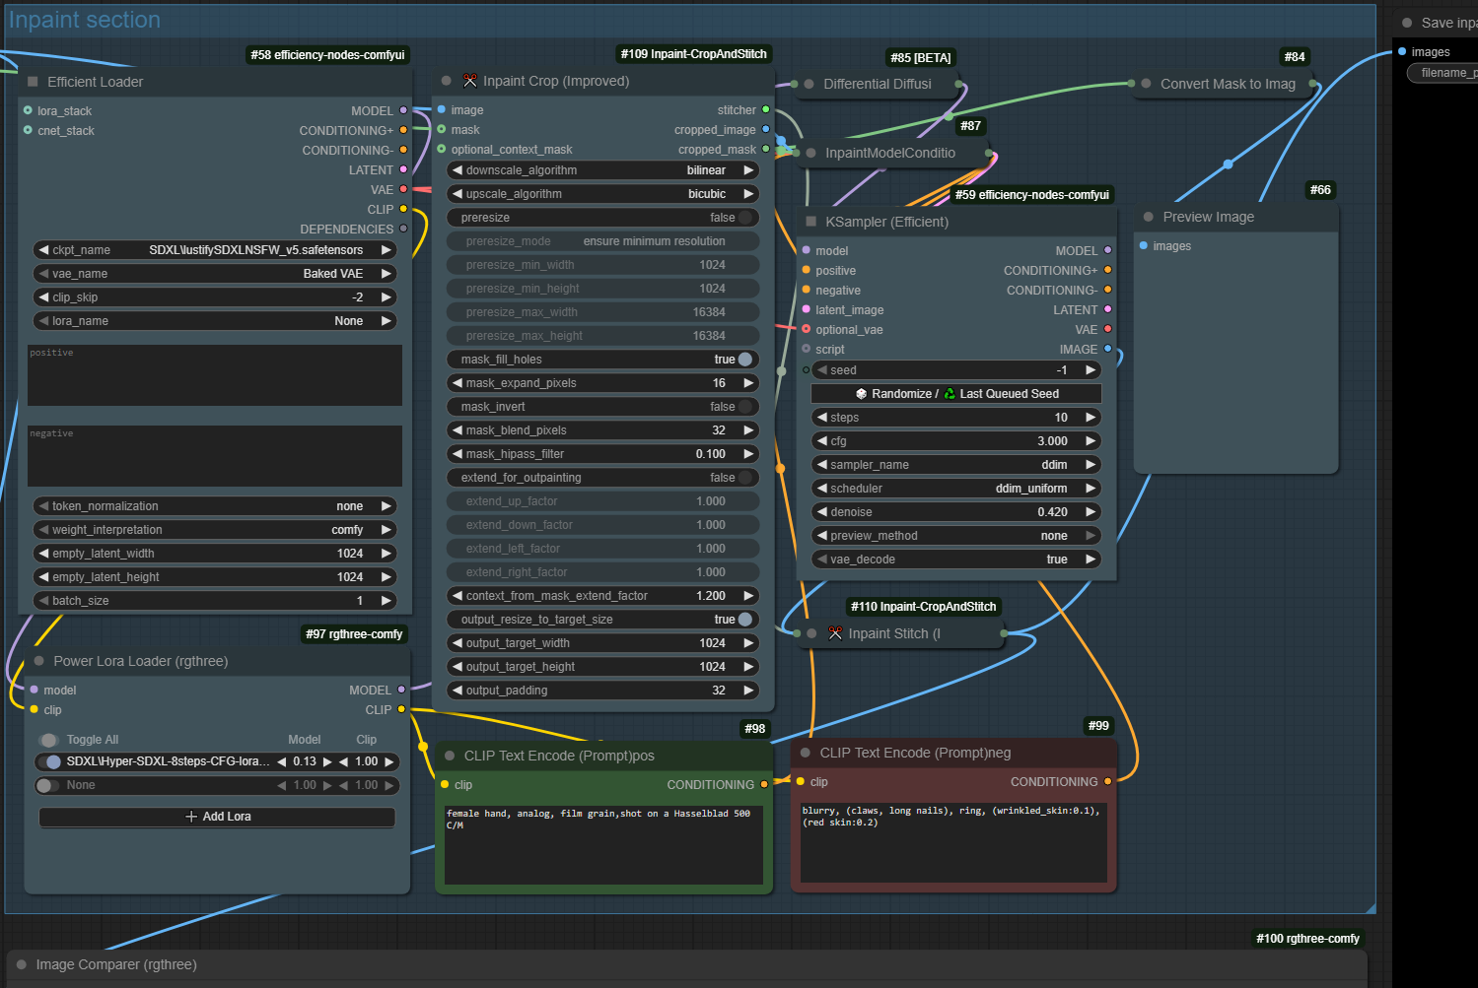Collapse the Efficient Loader node via title square
The height and width of the screenshot is (988, 1478).
click(33, 82)
